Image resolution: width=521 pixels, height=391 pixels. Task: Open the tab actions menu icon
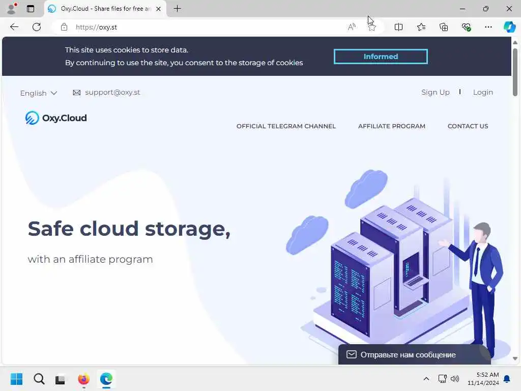coord(31,9)
